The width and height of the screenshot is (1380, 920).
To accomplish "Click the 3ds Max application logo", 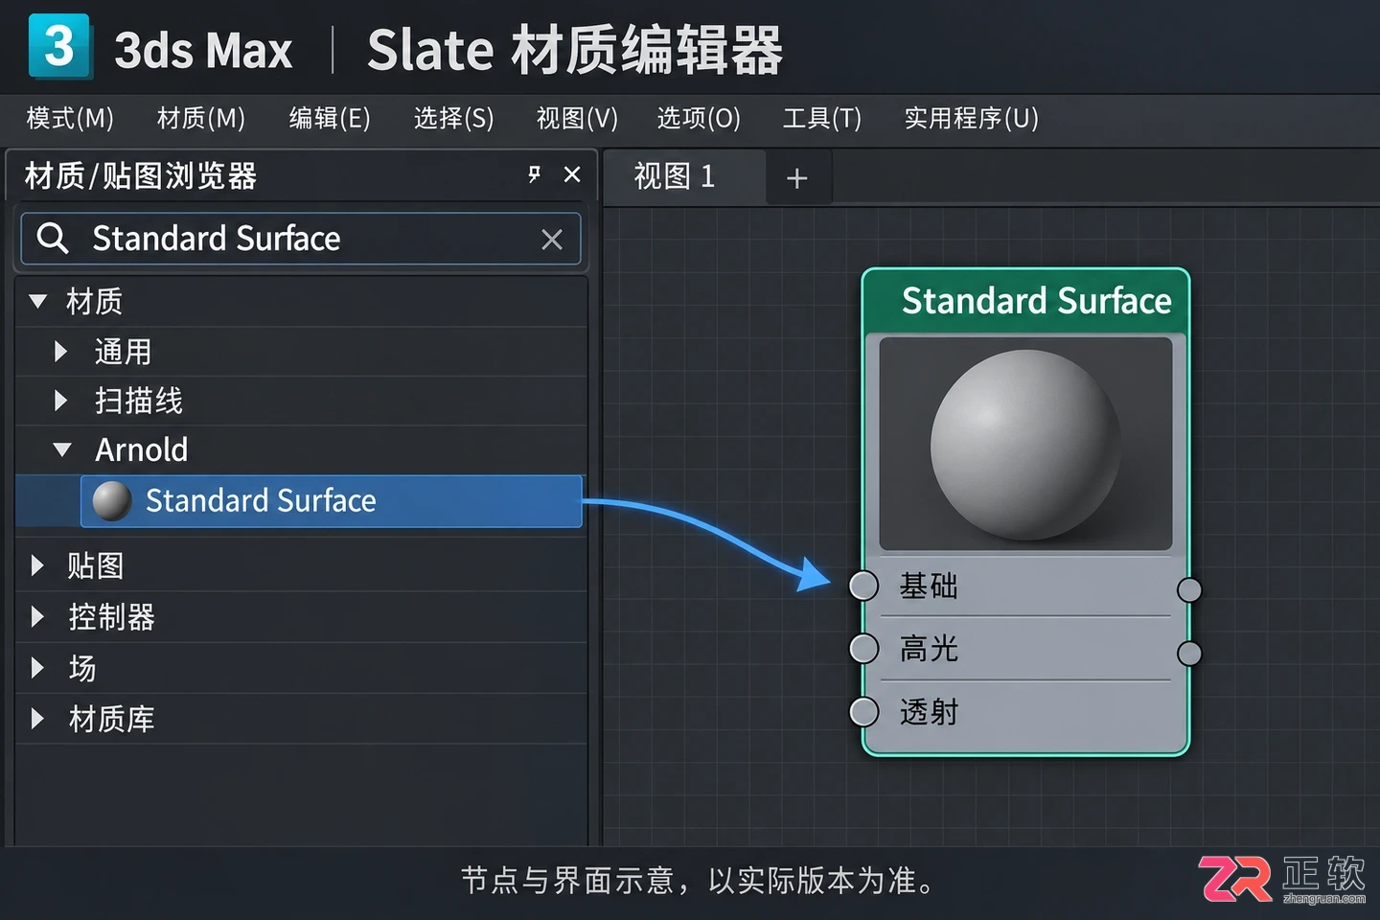I will [59, 46].
